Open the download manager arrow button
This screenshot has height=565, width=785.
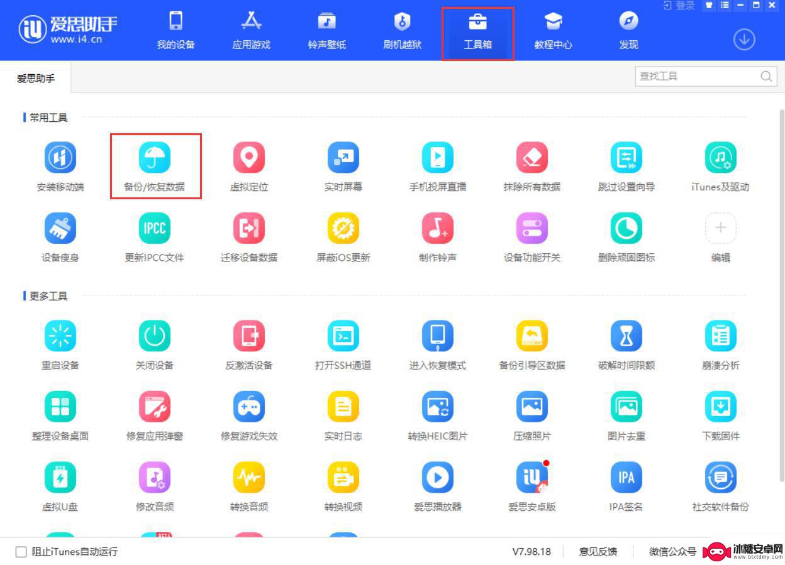point(744,40)
